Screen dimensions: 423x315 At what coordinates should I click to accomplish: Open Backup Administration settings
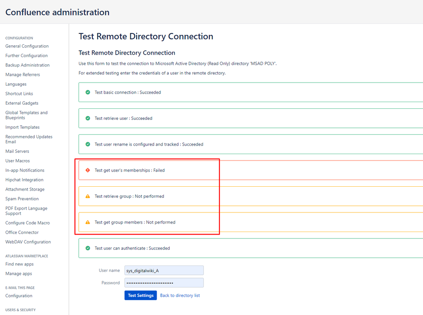click(28, 65)
